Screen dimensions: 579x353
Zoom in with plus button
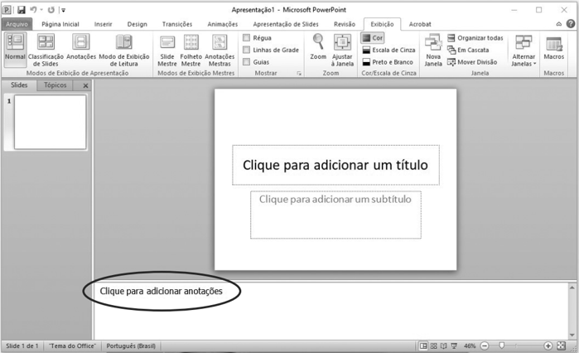click(548, 346)
